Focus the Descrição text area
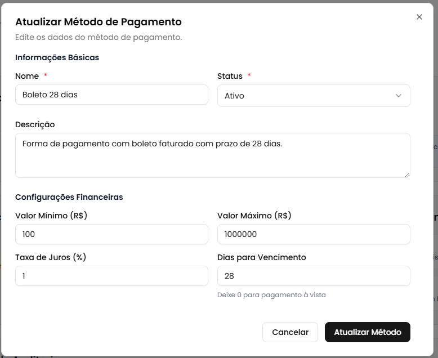This screenshot has height=358, width=438. pyautogui.click(x=212, y=155)
